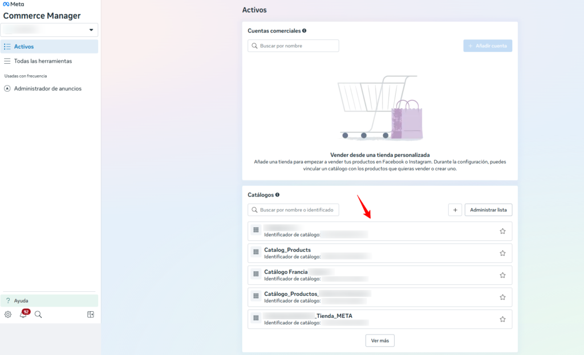Click the Añadir cuenta button
Image resolution: width=584 pixels, height=355 pixels.
tap(488, 46)
